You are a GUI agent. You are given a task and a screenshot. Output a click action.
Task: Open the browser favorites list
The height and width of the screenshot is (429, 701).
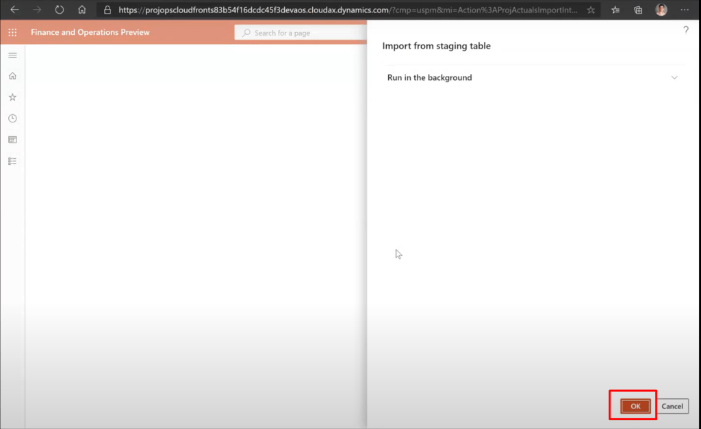pyautogui.click(x=615, y=10)
